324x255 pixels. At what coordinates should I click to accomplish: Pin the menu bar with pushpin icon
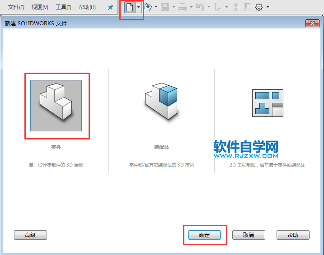[x=111, y=7]
